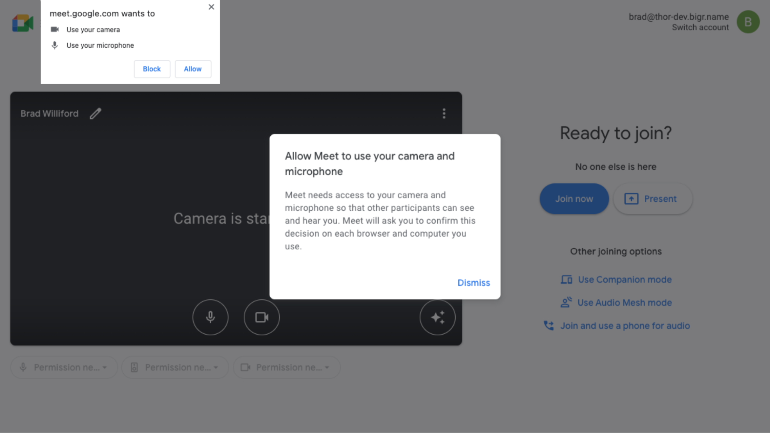The width and height of the screenshot is (770, 433).
Task: Click Allow in browser permission popup
Action: [x=192, y=69]
